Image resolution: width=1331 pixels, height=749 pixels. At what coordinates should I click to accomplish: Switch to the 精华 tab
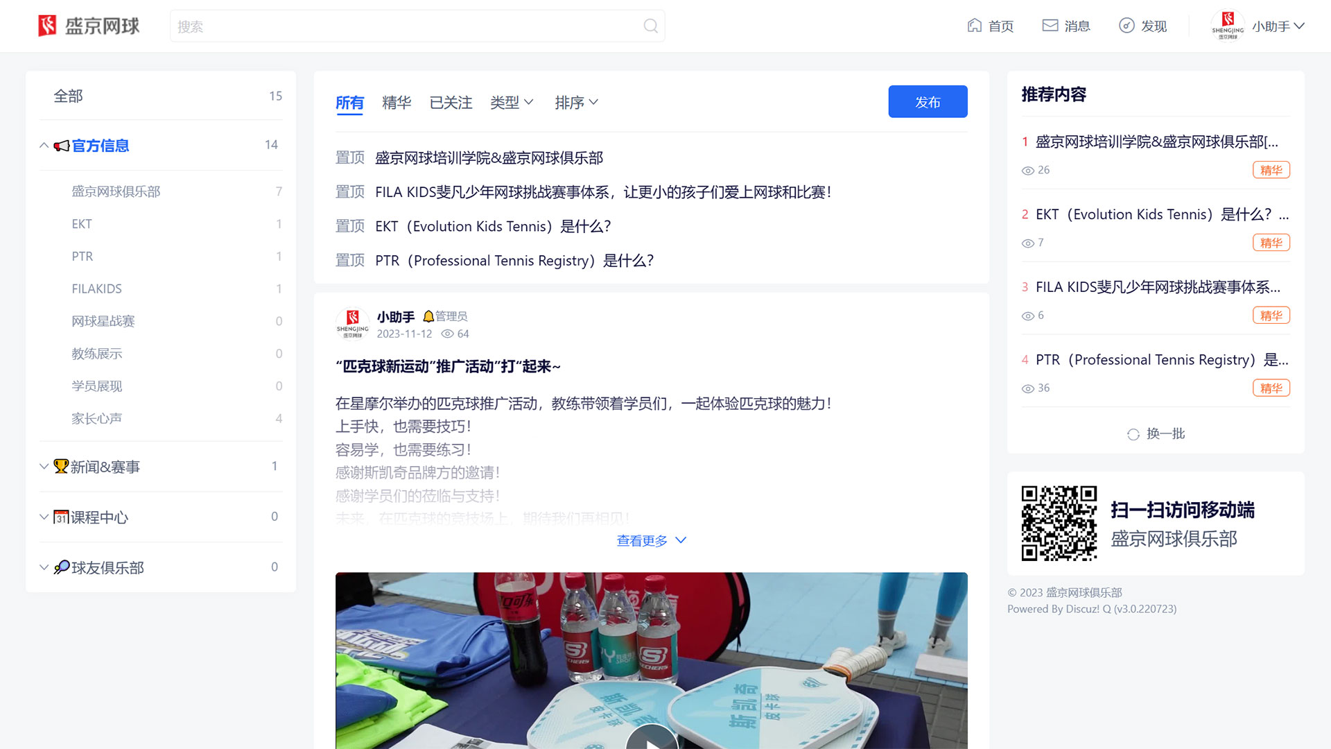397,103
